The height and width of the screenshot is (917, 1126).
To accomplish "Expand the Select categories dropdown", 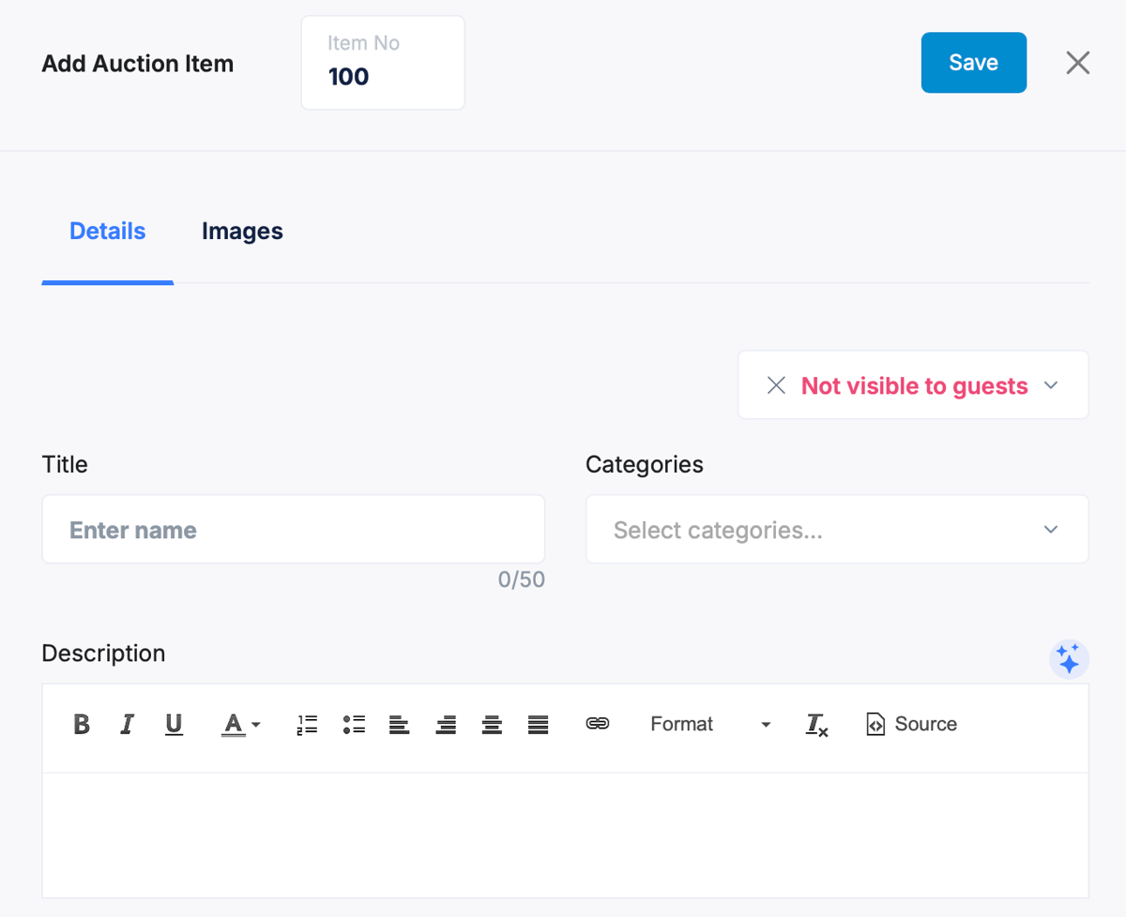I will [x=837, y=530].
